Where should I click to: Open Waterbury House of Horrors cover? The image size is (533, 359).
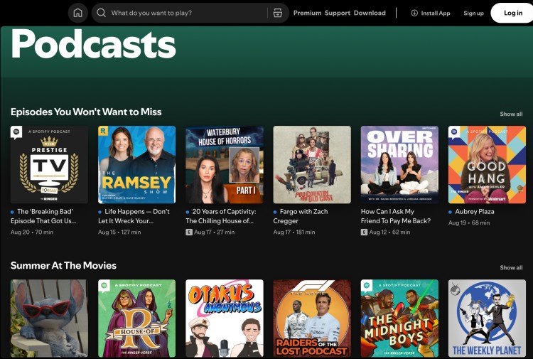tap(225, 165)
